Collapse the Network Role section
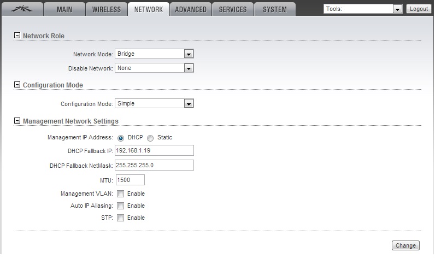Screen dimensions: 435x258 [x=17, y=36]
